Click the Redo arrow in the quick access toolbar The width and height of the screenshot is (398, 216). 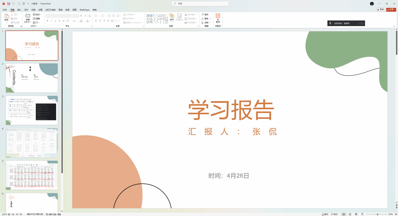[19, 4]
